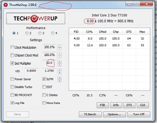Tick the BD PROCHOT checkbox

coord(12,95)
